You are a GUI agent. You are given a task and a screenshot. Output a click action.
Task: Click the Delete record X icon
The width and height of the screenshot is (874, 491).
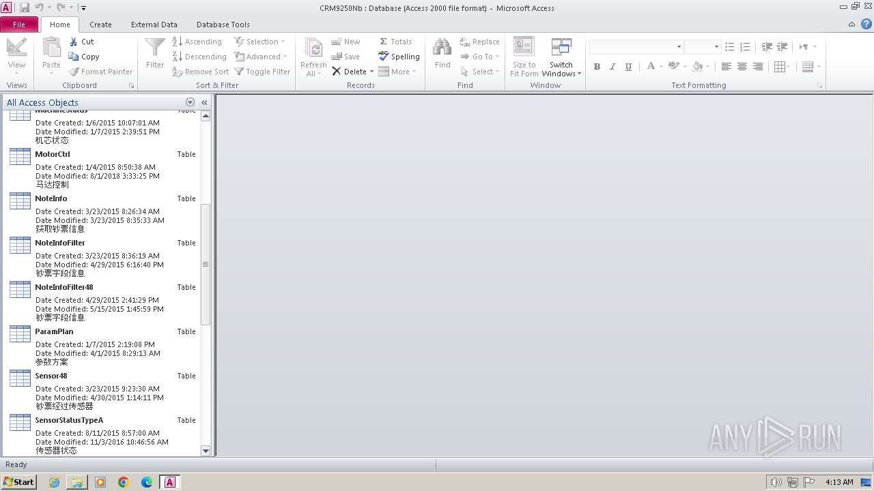coord(336,72)
